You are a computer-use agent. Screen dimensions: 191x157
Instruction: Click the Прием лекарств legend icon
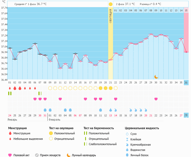37,155
